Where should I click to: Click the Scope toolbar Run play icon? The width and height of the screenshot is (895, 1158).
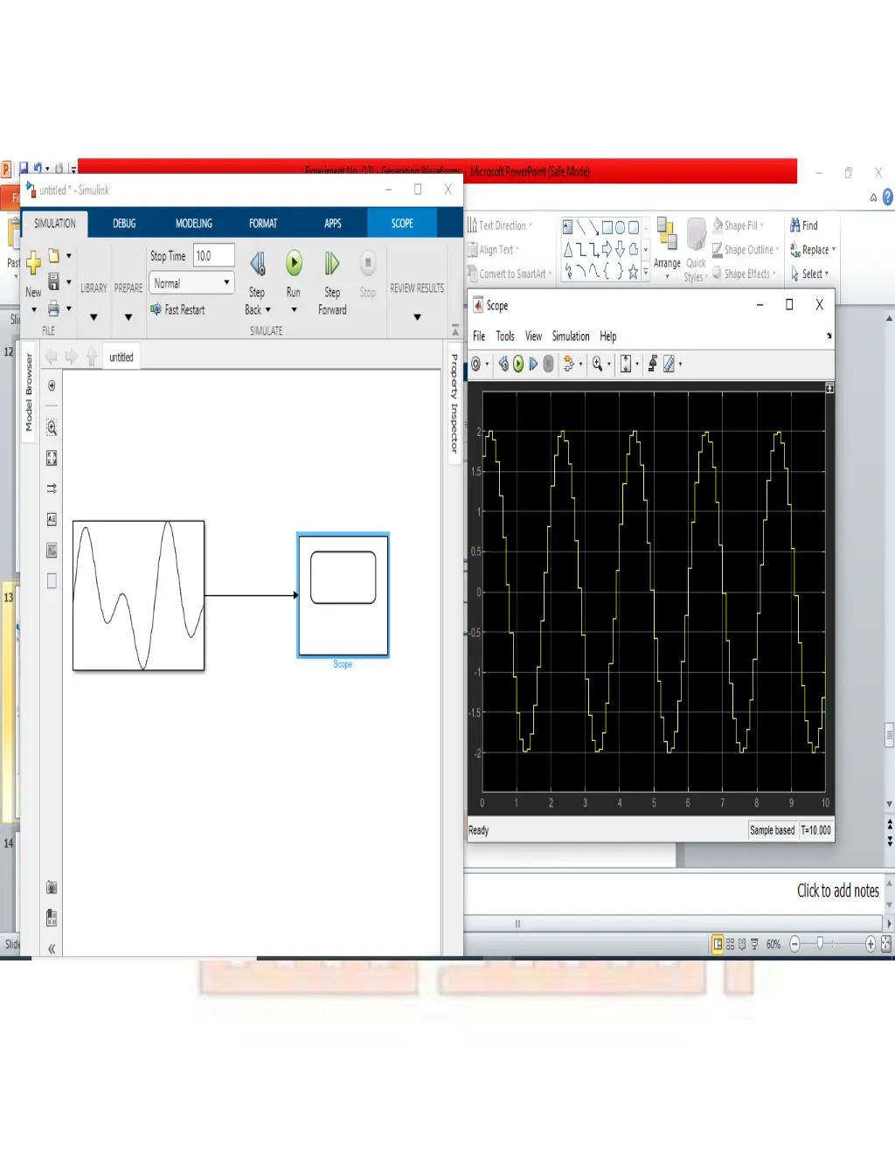518,364
